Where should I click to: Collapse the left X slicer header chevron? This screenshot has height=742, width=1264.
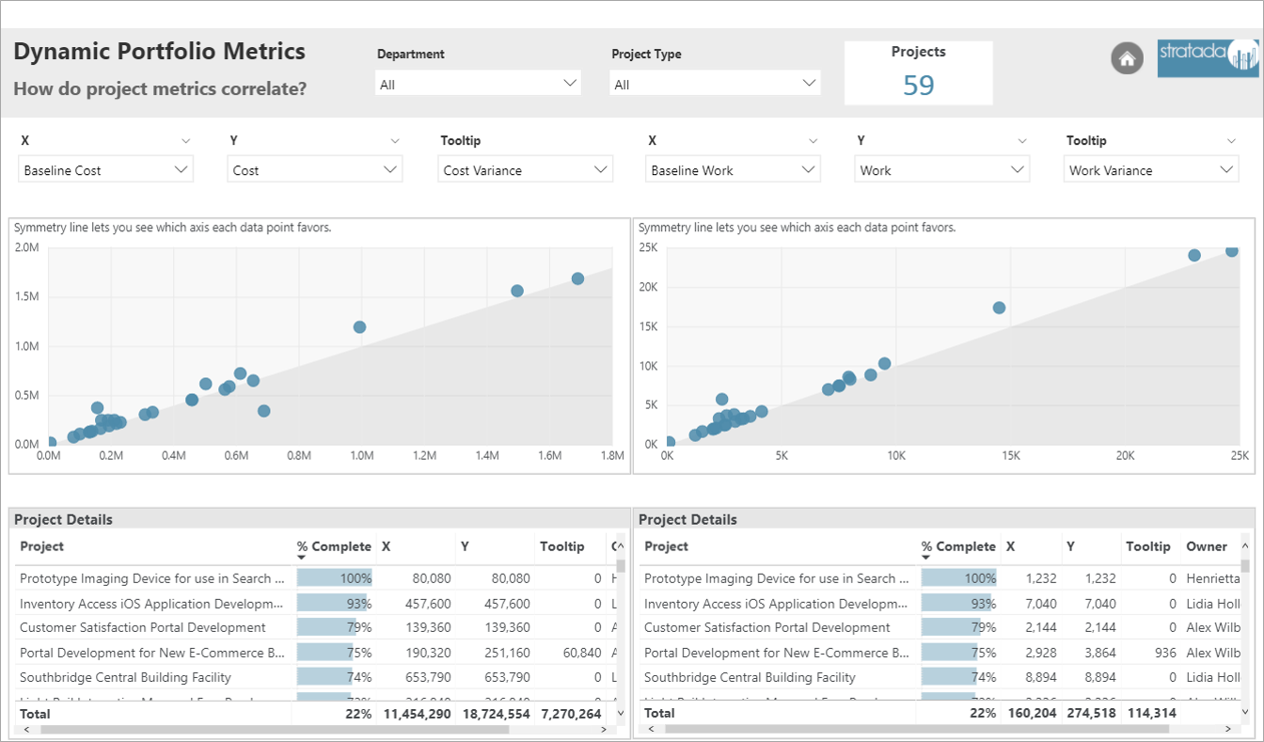[x=184, y=141]
